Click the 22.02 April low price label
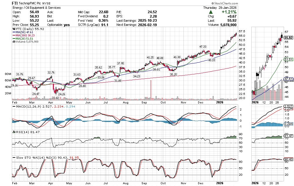Image resolution: width=294 pixels, height=186 pixels. pos(56,97)
